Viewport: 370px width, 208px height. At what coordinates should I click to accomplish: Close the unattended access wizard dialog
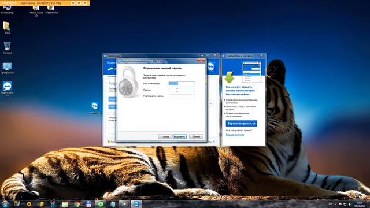click(x=202, y=61)
